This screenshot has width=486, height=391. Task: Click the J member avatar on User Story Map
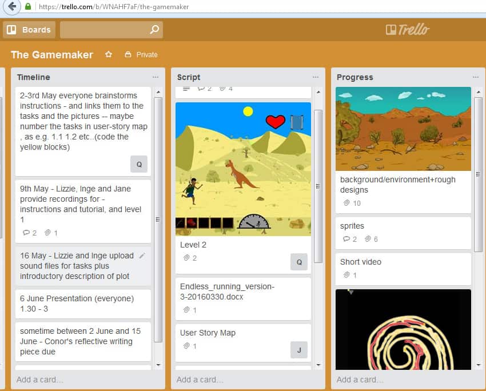click(298, 349)
